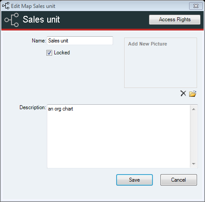Click the remove picture X icon
205x202 pixels.
(x=183, y=93)
